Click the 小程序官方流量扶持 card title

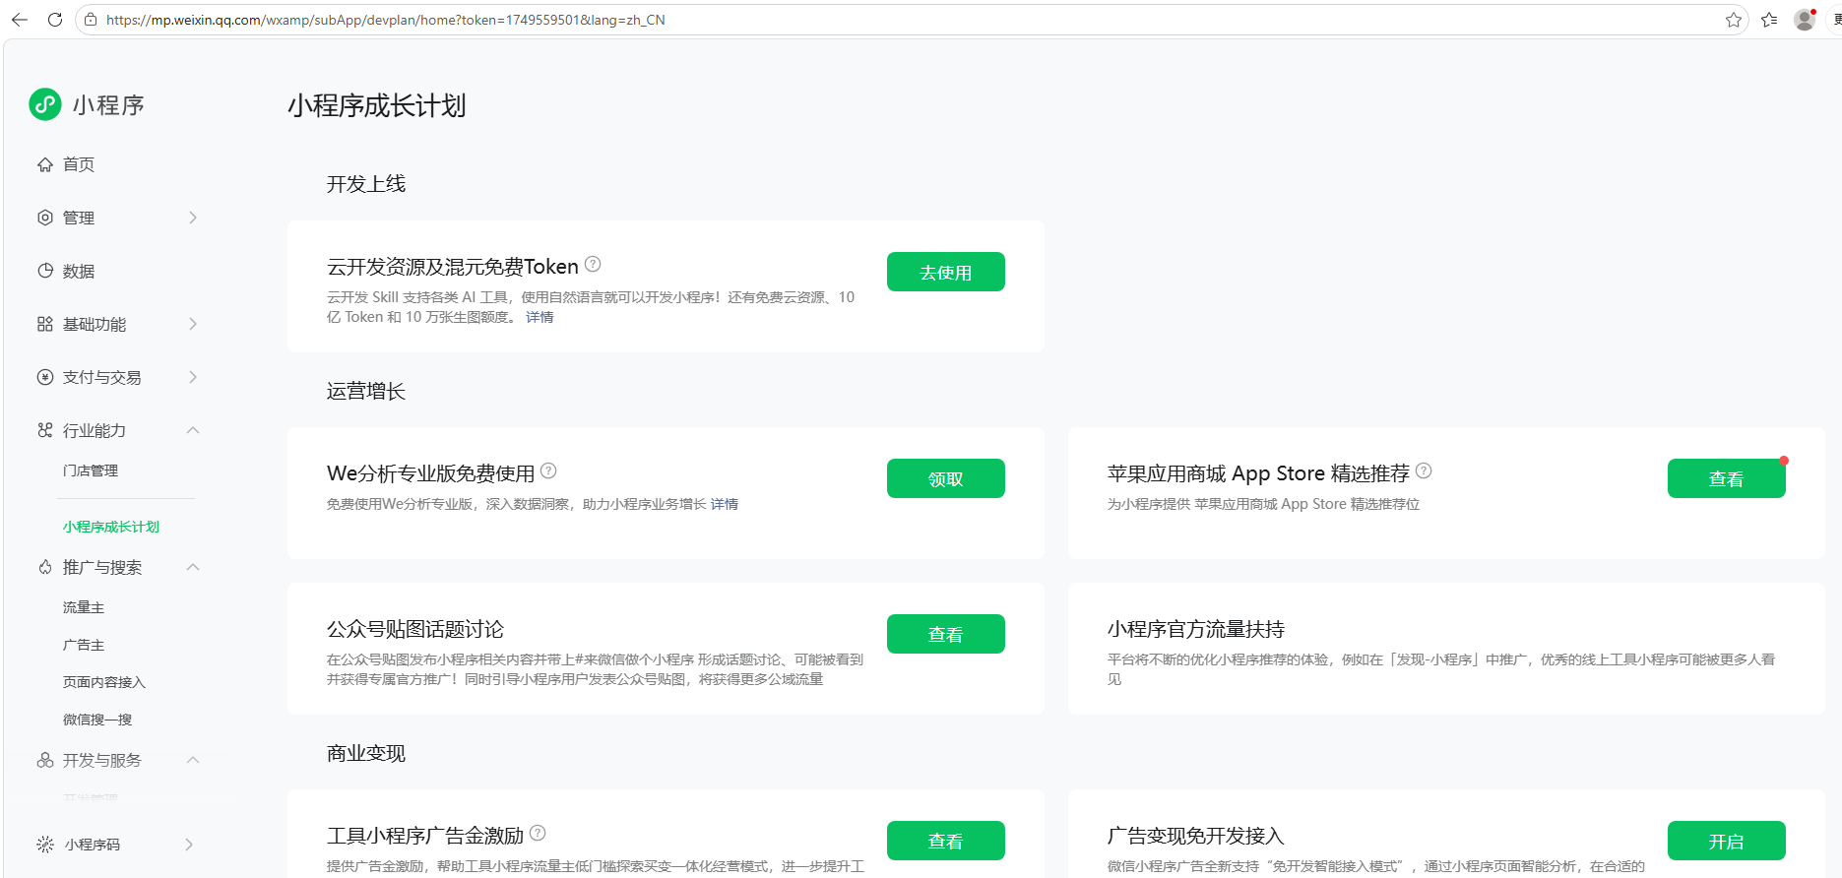pyautogui.click(x=1196, y=629)
